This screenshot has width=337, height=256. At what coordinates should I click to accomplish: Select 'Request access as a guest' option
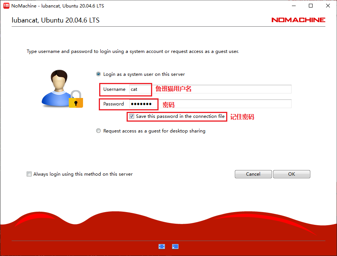pyautogui.click(x=99, y=131)
